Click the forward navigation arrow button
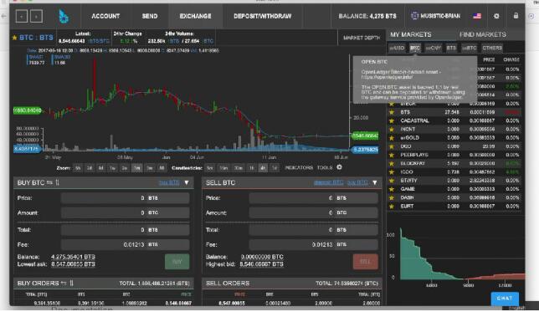The image size is (539, 312). 37,16
